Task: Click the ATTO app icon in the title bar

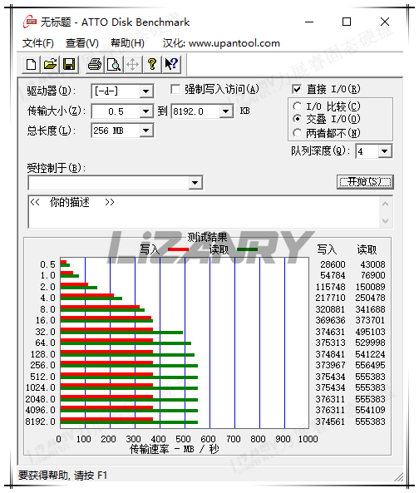Action: click(30, 22)
